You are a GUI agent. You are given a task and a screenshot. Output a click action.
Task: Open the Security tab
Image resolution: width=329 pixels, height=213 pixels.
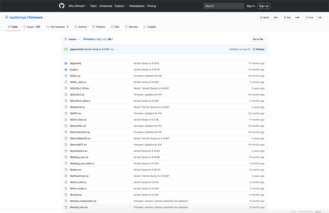[131, 27]
